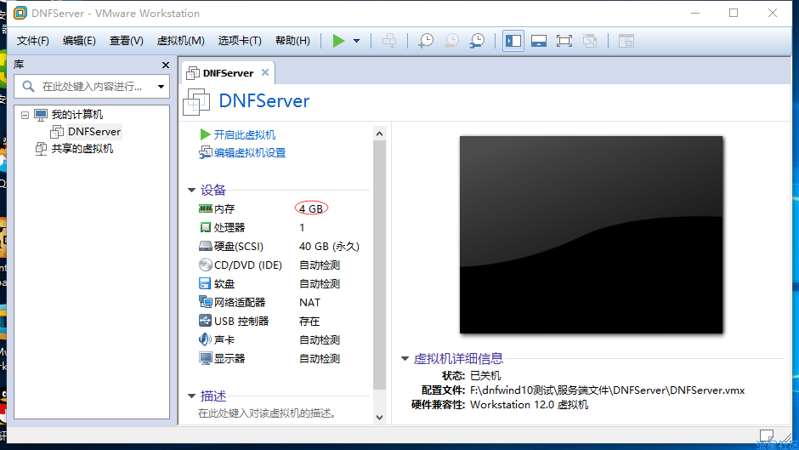This screenshot has width=799, height=450.
Task: Open the 编辑(E) menu
Action: 79,41
